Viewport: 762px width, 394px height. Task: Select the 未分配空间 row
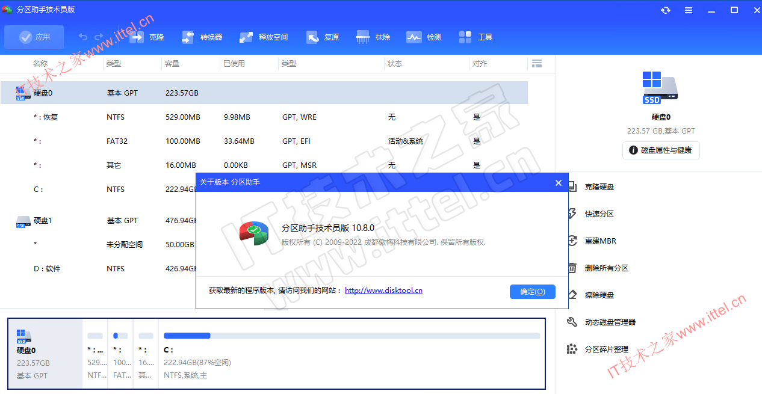(x=99, y=245)
